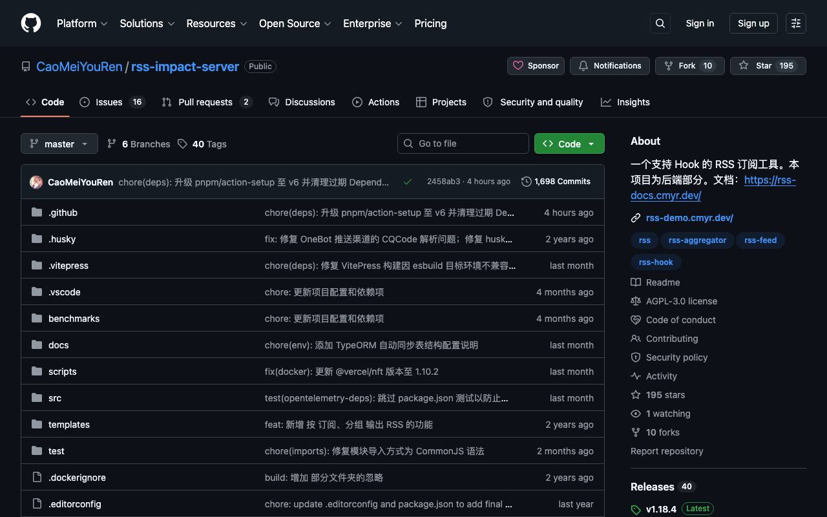
Task: View the green commit status checkmark
Action: 408,182
